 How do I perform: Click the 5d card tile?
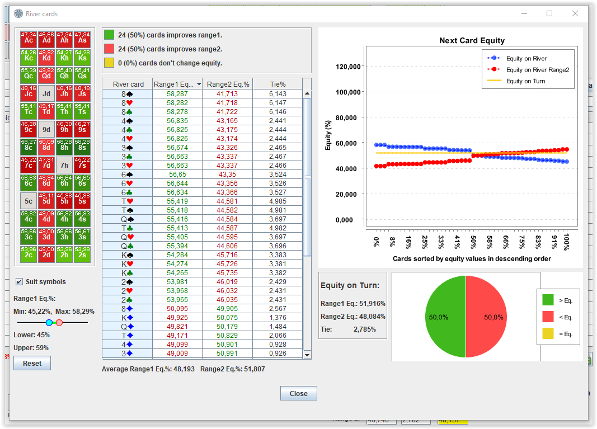[x=46, y=201]
